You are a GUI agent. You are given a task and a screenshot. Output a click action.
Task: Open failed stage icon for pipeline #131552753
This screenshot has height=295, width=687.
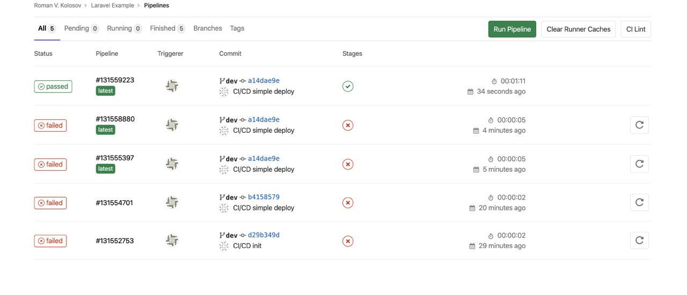click(x=348, y=241)
